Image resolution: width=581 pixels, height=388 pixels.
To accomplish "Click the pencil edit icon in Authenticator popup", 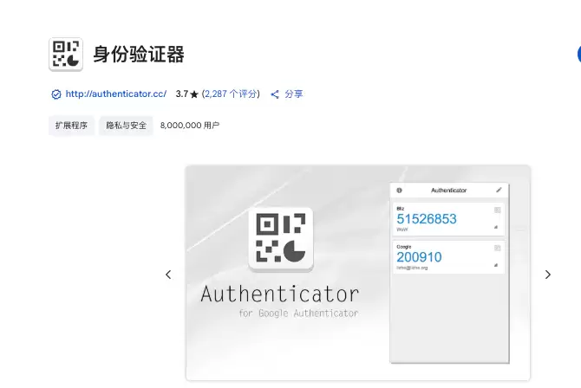I will click(x=499, y=190).
